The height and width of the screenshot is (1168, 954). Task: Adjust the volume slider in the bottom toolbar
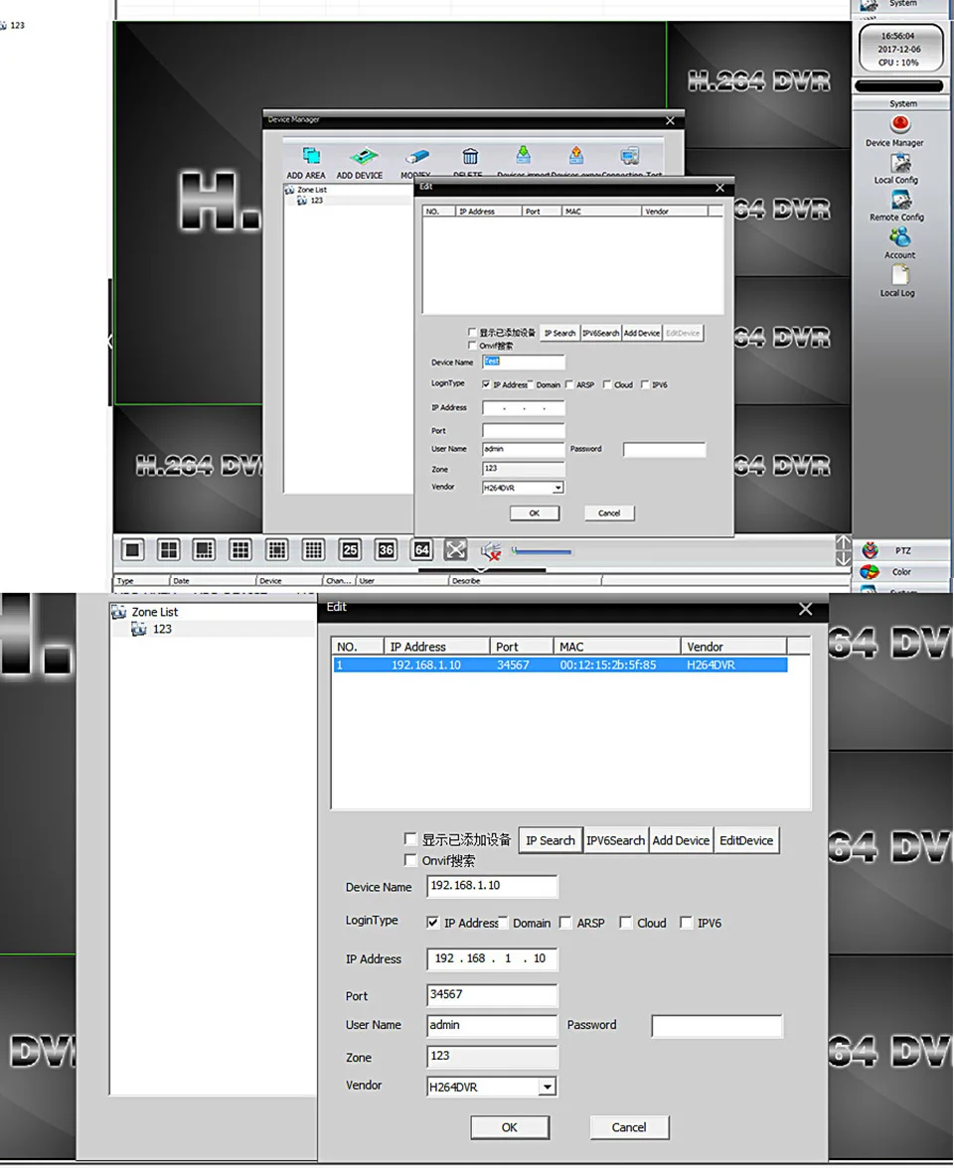542,552
